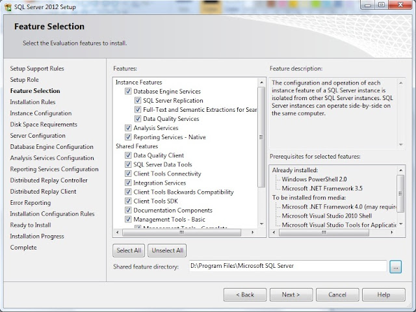Select Instance Configuration step
Screen dimensions: 416x312
click(41, 113)
